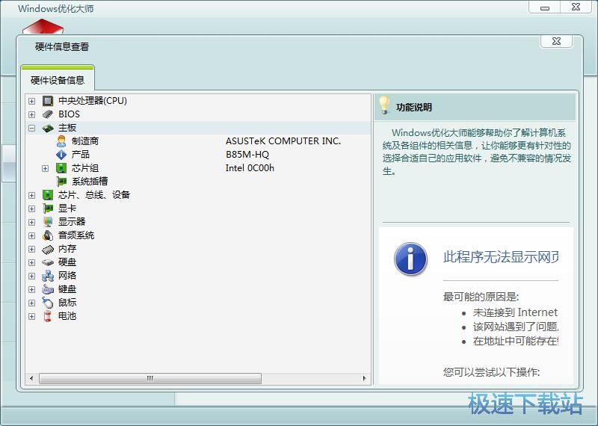This screenshot has width=598, height=426.
Task: Switch to the 硬件设备信息 tab
Action: point(58,80)
